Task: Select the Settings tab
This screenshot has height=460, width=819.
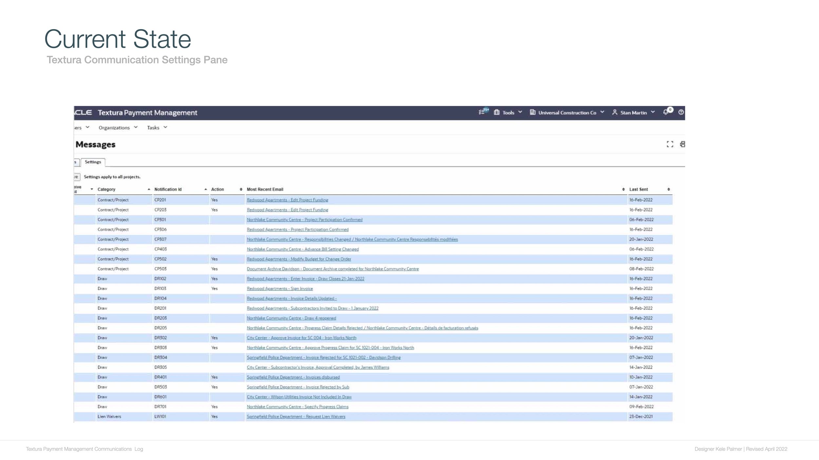Action: (93, 162)
